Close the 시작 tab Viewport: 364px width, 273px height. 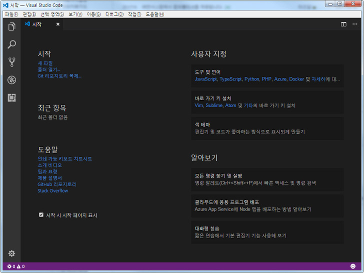coord(58,24)
